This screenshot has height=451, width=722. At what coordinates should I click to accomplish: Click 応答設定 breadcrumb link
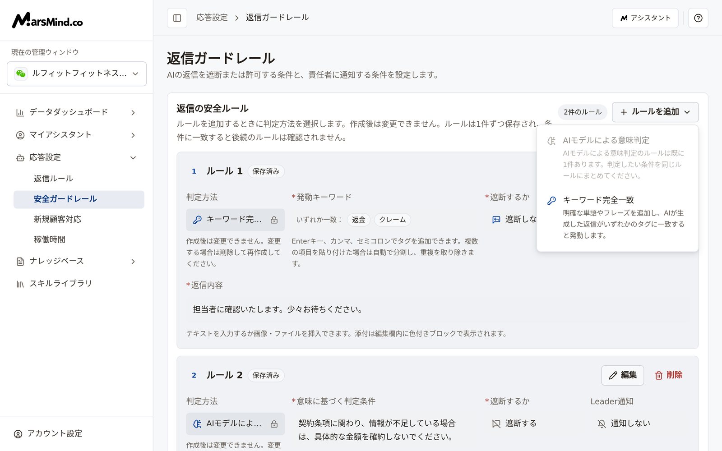click(212, 18)
